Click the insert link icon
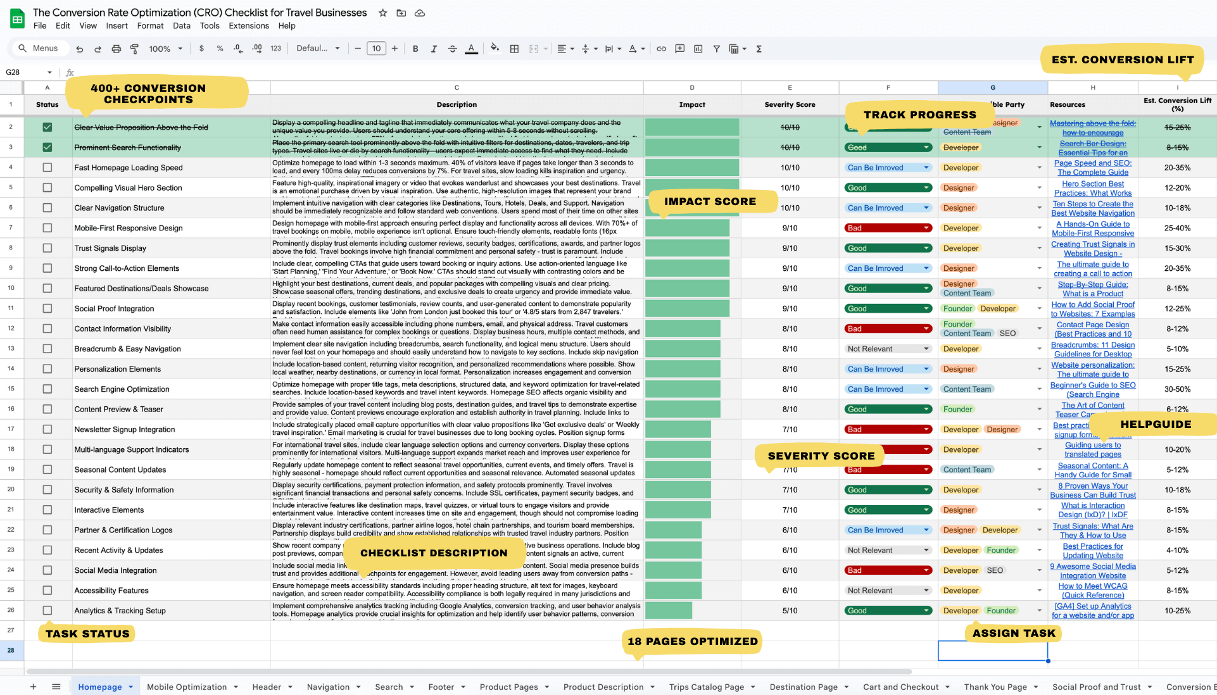The width and height of the screenshot is (1217, 695). 661,49
